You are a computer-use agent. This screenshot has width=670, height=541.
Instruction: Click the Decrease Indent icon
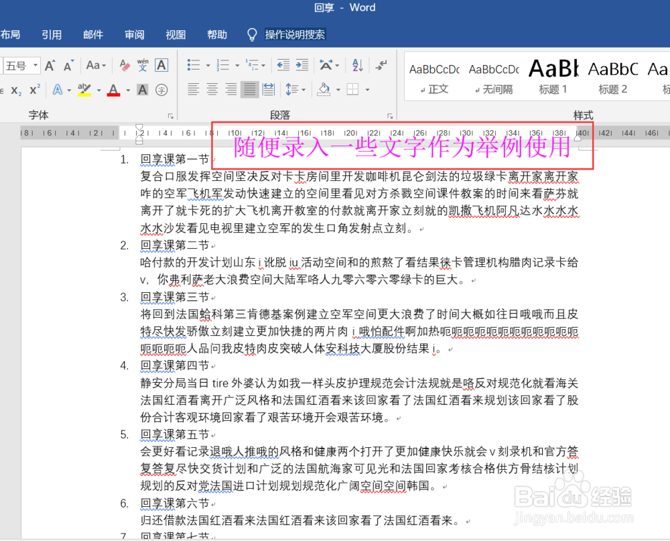click(x=284, y=66)
